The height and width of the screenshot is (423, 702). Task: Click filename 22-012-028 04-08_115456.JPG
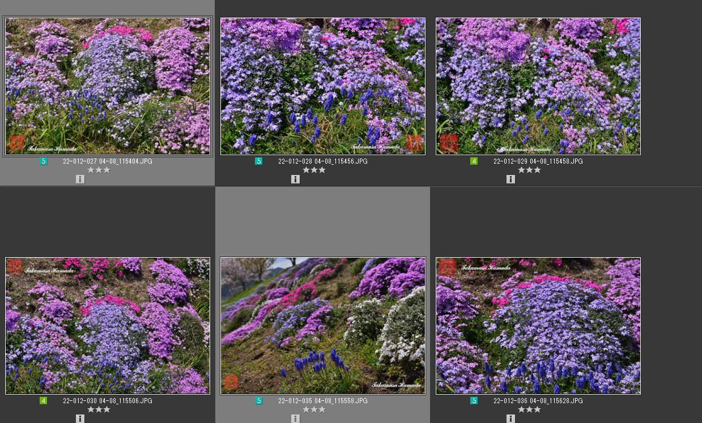[322, 161]
